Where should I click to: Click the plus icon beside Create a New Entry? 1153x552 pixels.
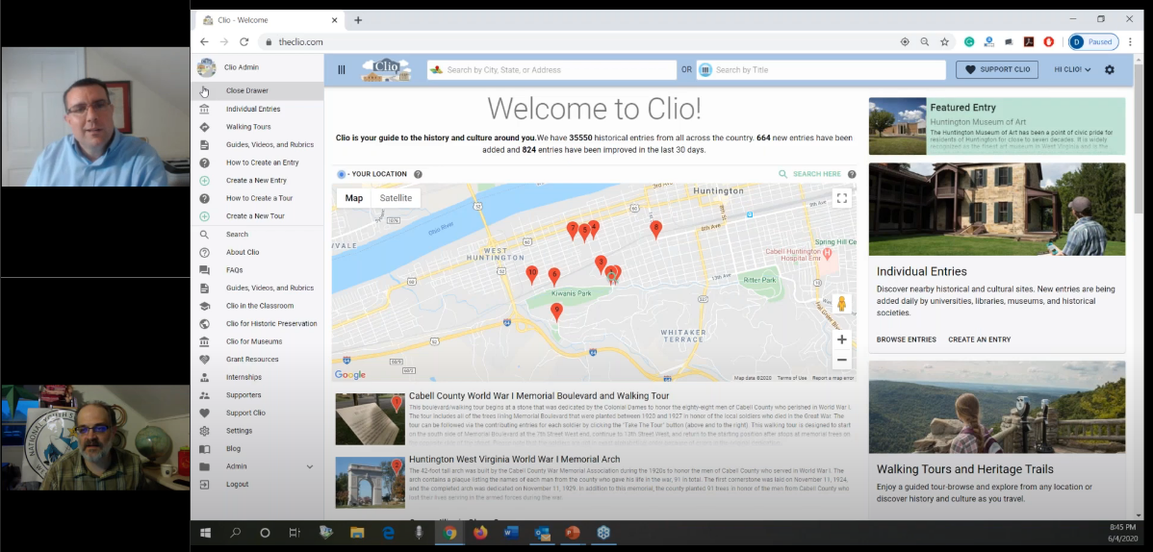click(204, 181)
